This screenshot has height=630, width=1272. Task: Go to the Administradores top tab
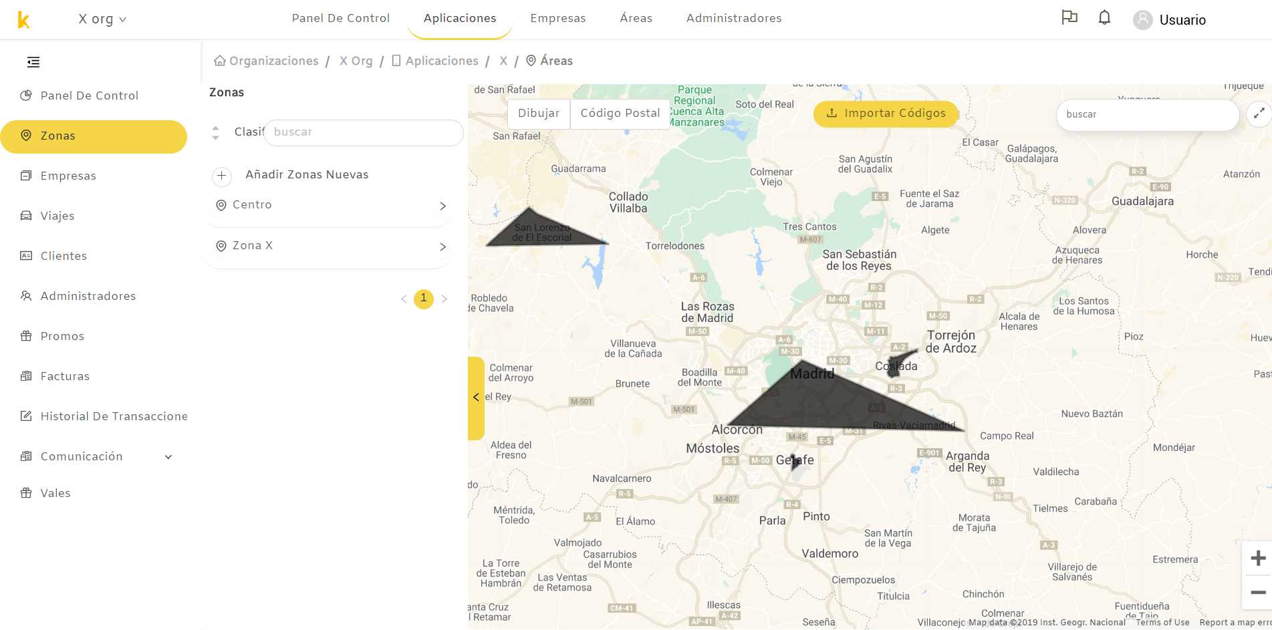[734, 18]
